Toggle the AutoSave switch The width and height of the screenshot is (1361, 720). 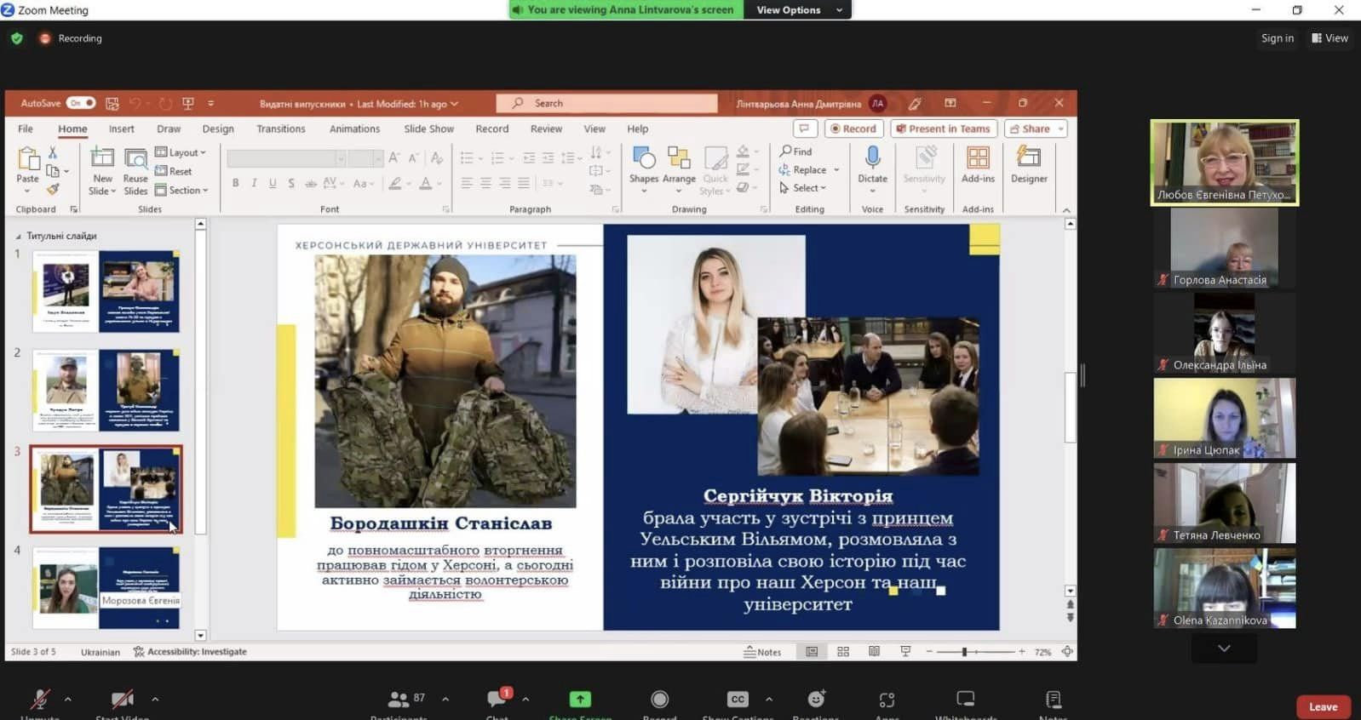81,103
